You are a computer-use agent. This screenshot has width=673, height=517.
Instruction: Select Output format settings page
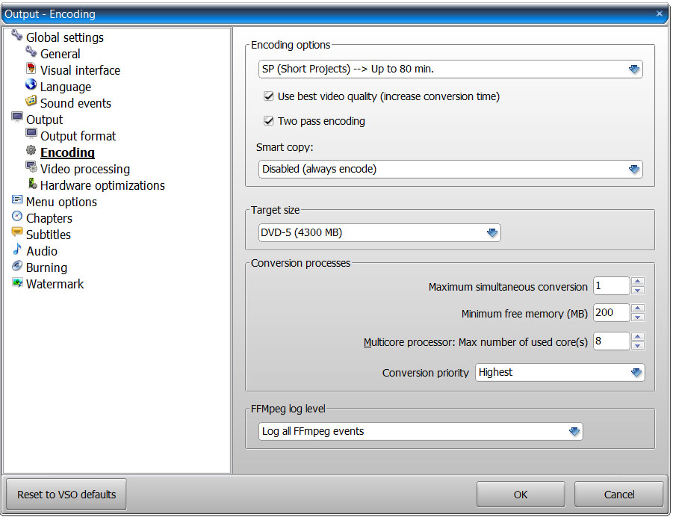tap(78, 137)
